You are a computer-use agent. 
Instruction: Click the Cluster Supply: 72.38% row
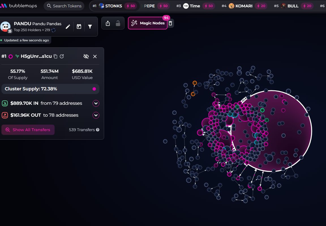[50, 89]
